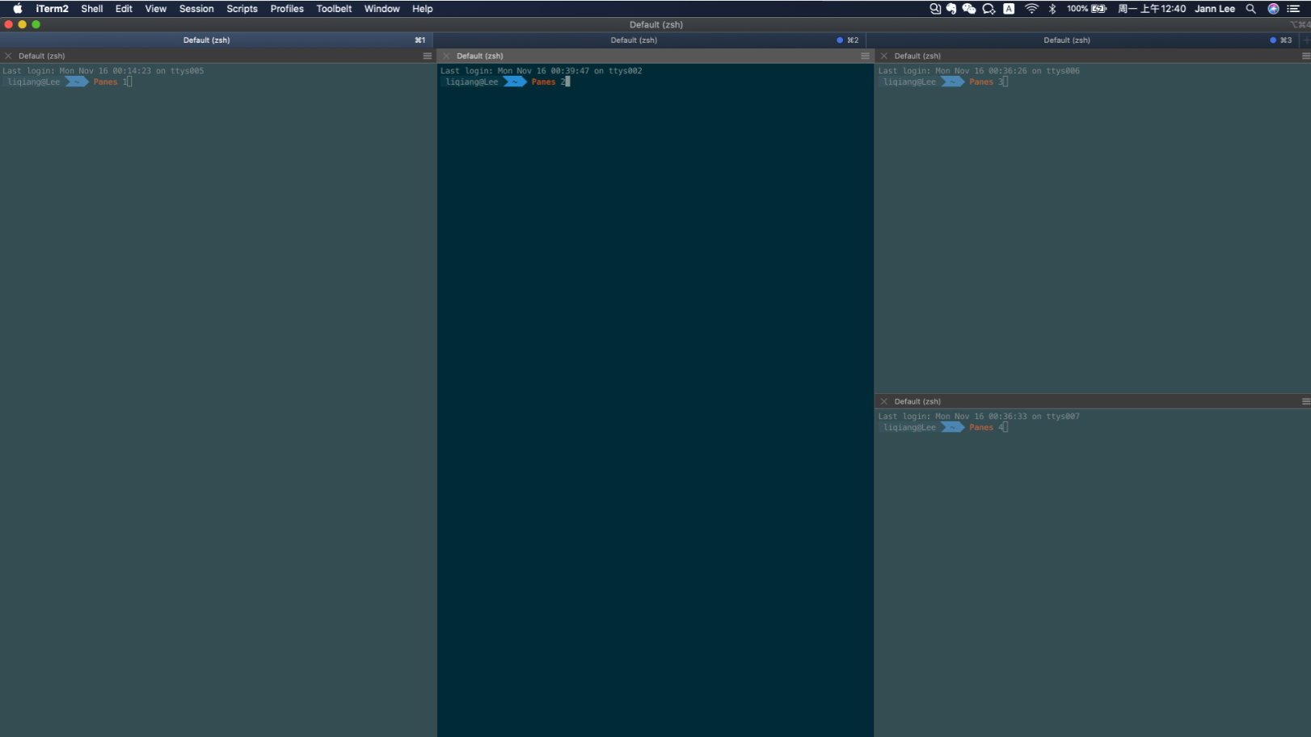Open hamburger menu of the Panes 2 pane
This screenshot has height=737, width=1311.
[865, 56]
